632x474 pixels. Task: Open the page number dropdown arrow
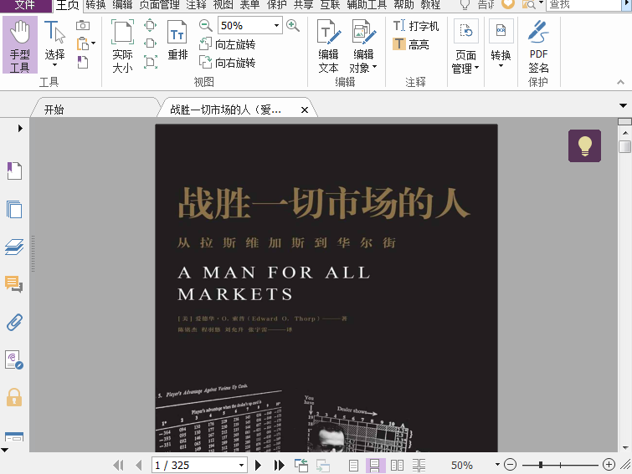(x=241, y=465)
